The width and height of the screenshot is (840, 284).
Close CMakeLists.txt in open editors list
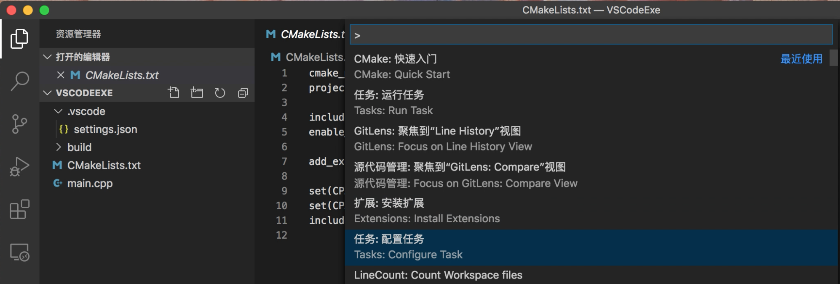pyautogui.click(x=61, y=75)
